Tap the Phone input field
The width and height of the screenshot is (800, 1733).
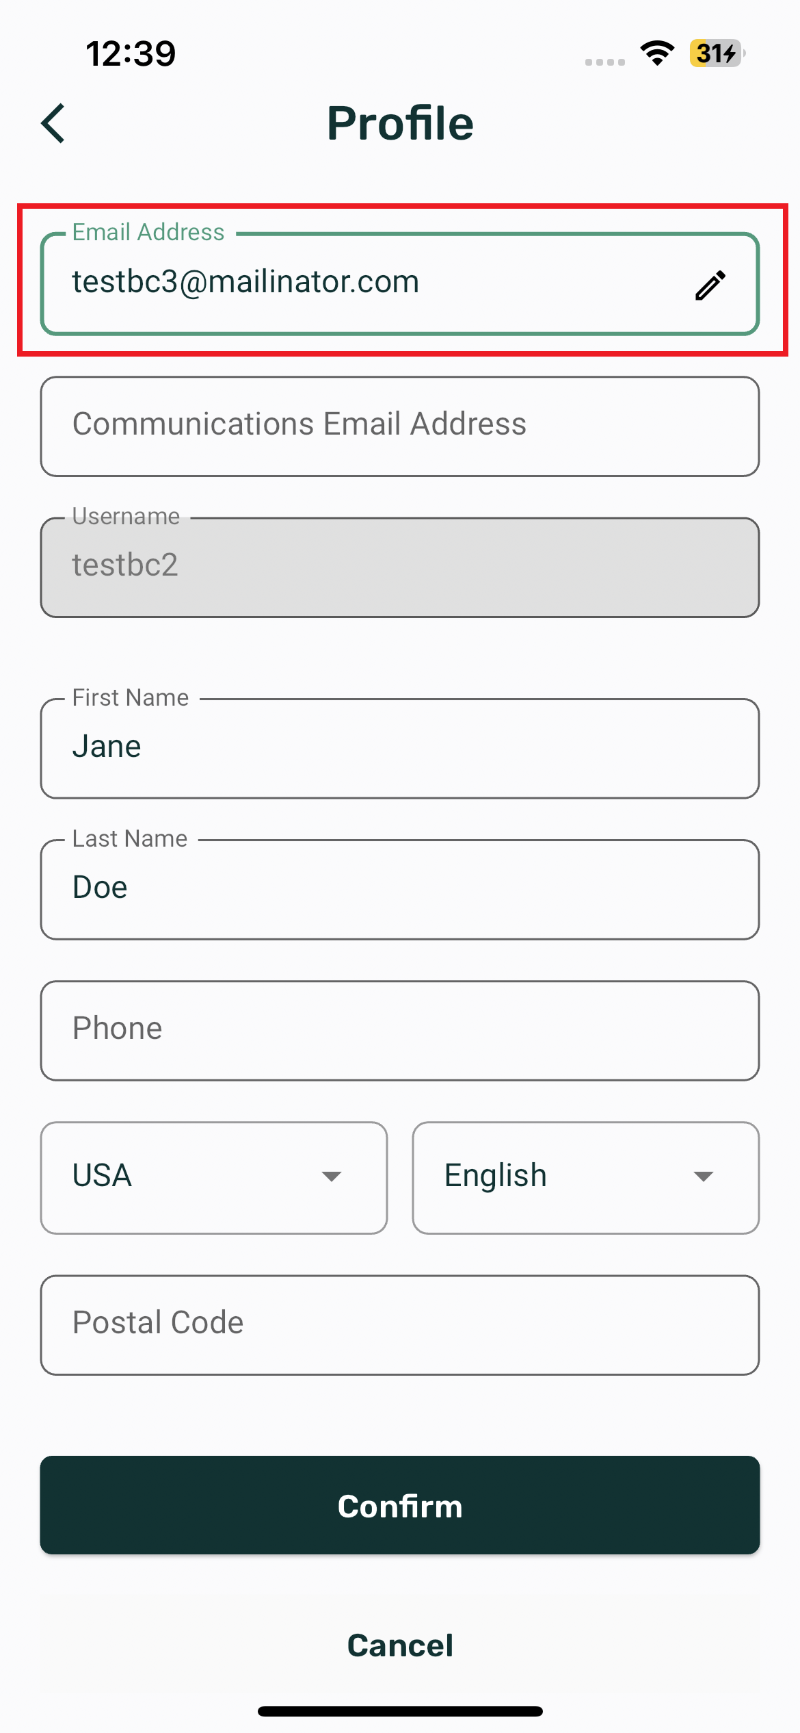[x=399, y=1030]
